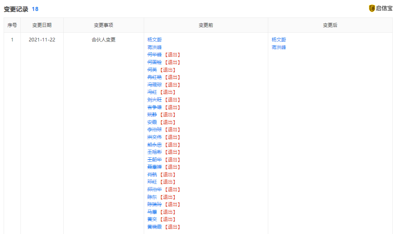Click 【退出】 tag beside 王韶华

[x=172, y=160]
